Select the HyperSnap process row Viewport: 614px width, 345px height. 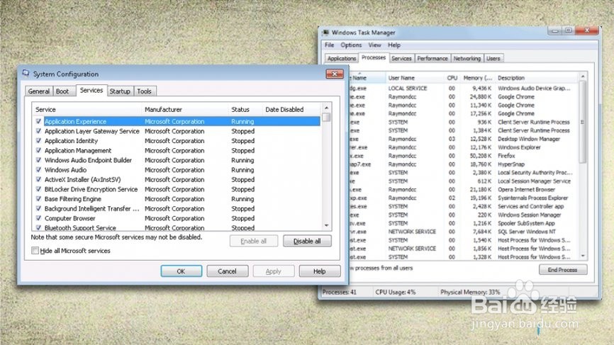click(x=464, y=164)
